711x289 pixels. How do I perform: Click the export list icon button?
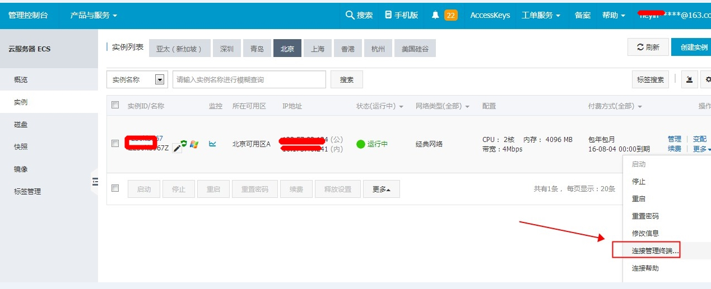689,79
